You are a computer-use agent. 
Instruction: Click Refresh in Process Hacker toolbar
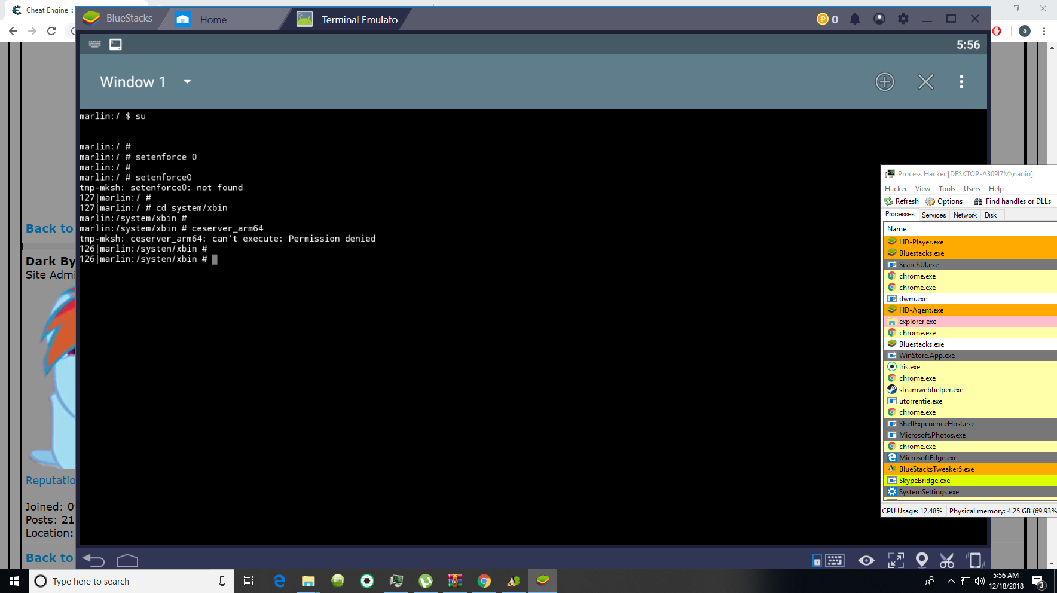pyautogui.click(x=902, y=201)
